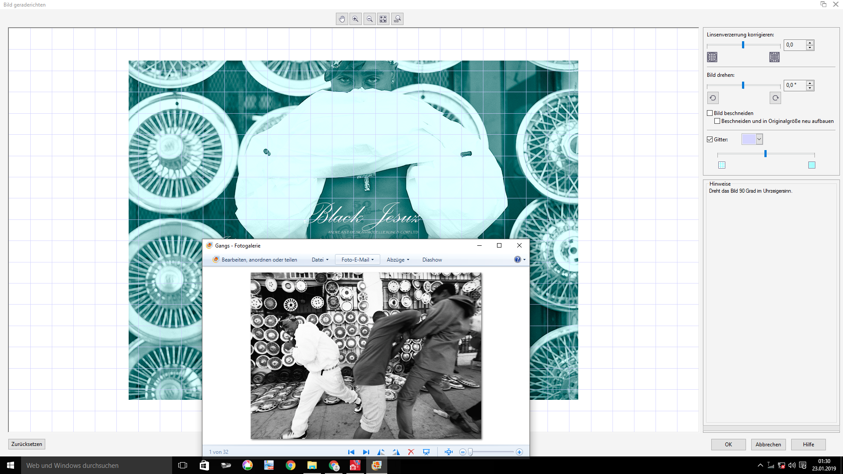
Task: Click fit-to-window icon in Fotogalerie footer
Action: (448, 452)
